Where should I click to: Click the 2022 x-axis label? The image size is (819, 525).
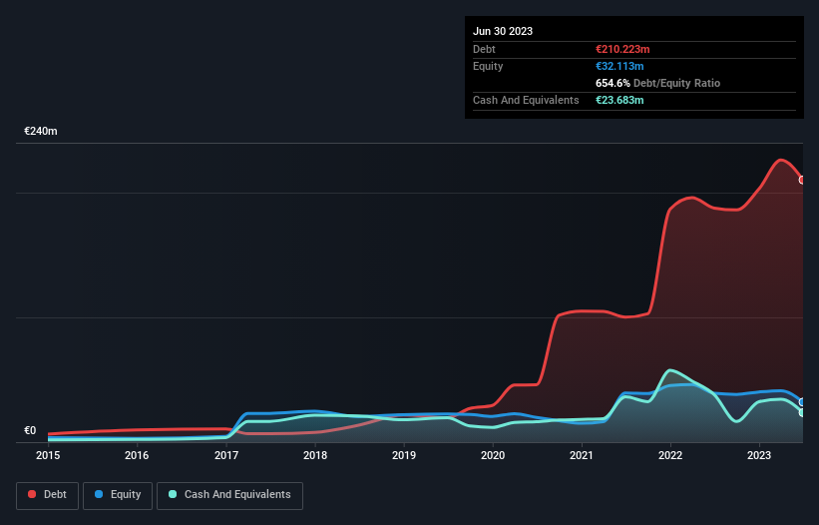tap(670, 455)
